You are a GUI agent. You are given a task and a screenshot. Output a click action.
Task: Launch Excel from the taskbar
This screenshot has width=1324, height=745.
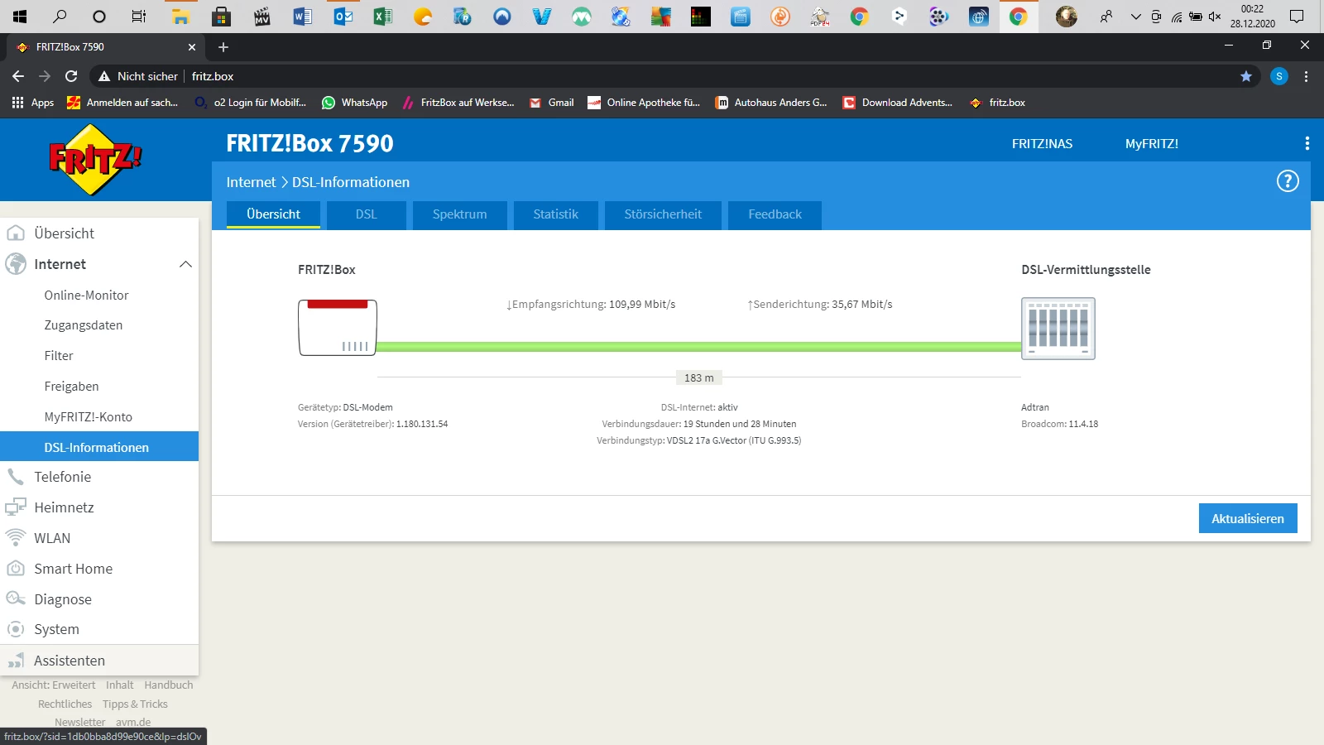coord(382,17)
